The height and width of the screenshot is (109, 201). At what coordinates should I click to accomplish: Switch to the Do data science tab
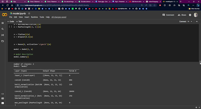tap(86, 1)
